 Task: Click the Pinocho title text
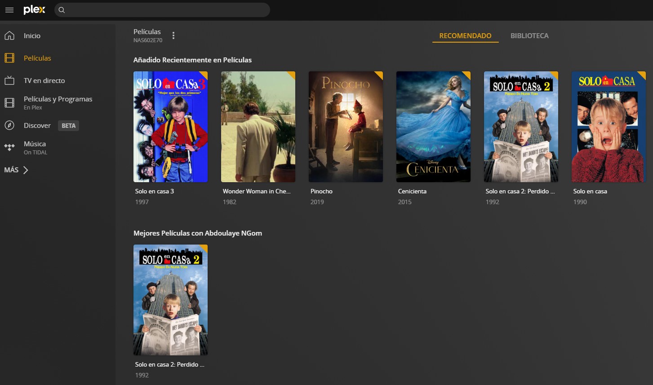[x=321, y=191]
